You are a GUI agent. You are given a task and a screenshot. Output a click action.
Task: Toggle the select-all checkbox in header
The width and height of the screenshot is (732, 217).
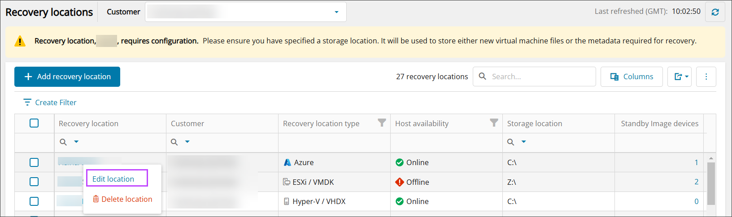(x=34, y=123)
